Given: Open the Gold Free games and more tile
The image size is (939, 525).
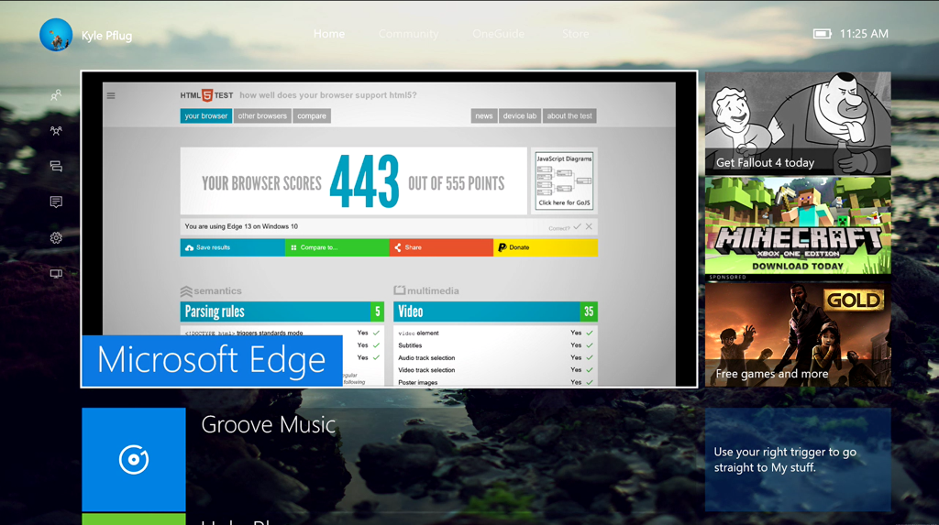Looking at the screenshot, I should click(x=798, y=334).
